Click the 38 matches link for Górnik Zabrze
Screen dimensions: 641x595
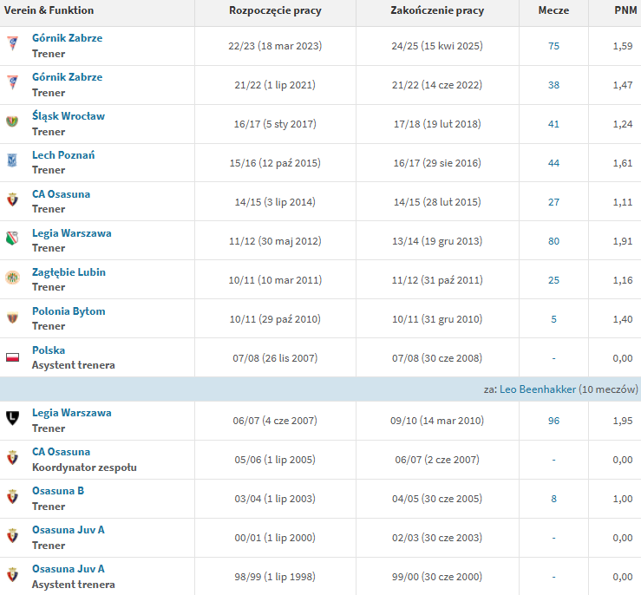[x=553, y=85]
